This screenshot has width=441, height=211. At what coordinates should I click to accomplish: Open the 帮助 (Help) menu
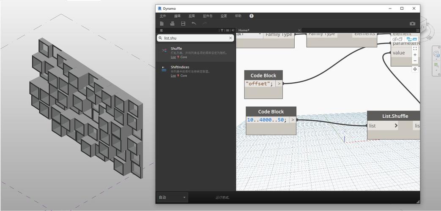[238, 16]
